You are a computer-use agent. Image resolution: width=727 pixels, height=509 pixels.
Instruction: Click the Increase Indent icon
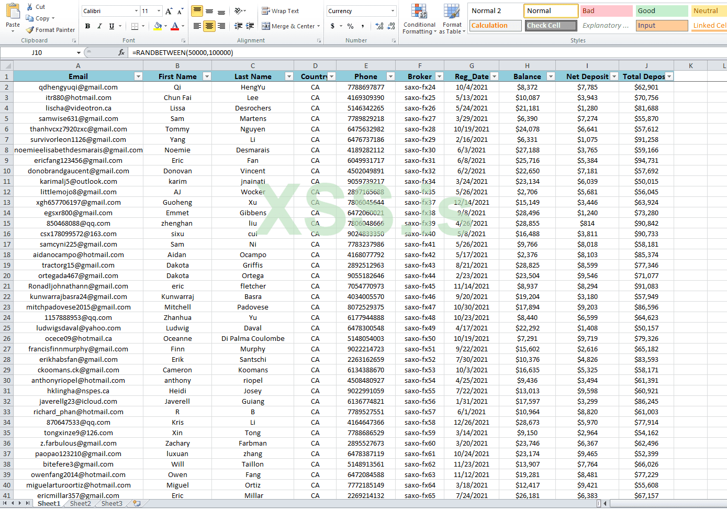250,26
